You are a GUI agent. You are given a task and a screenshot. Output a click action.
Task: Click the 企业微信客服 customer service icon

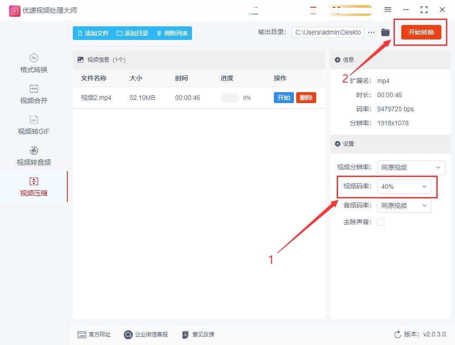click(x=128, y=335)
